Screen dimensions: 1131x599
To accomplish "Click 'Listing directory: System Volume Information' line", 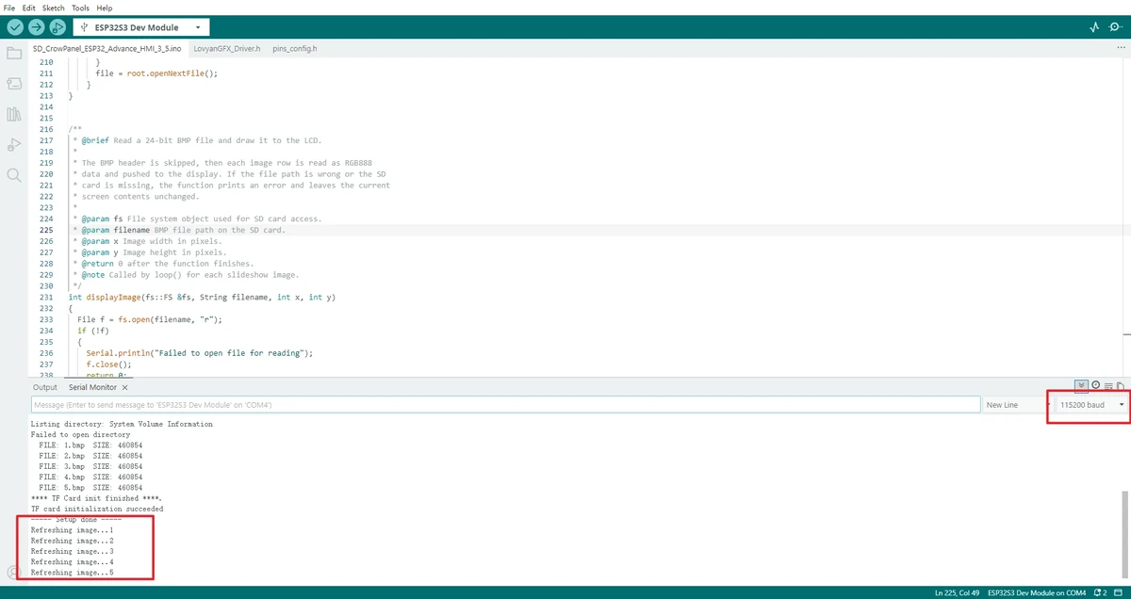I will click(x=122, y=424).
